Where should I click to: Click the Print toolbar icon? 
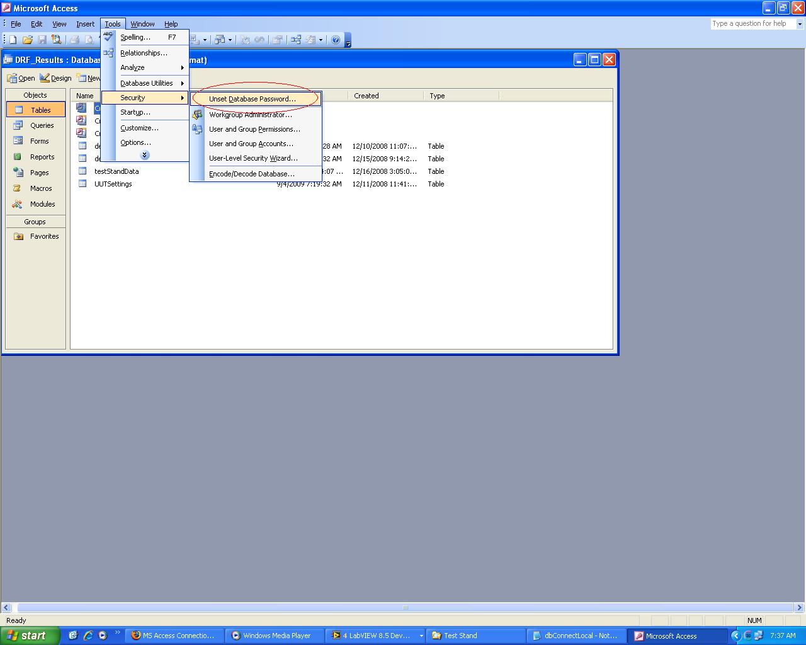tap(74, 40)
